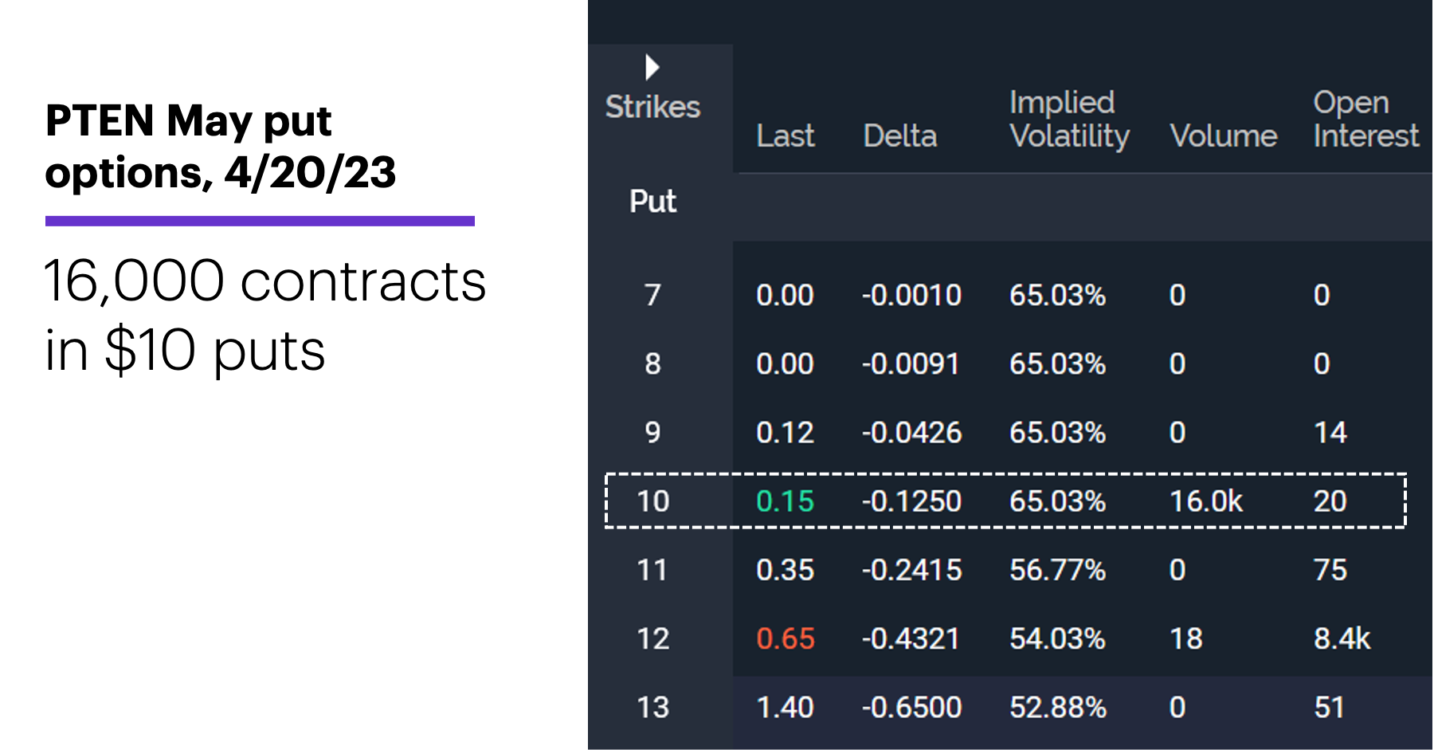Select the Put section label
The image size is (1434, 750).
tap(652, 202)
